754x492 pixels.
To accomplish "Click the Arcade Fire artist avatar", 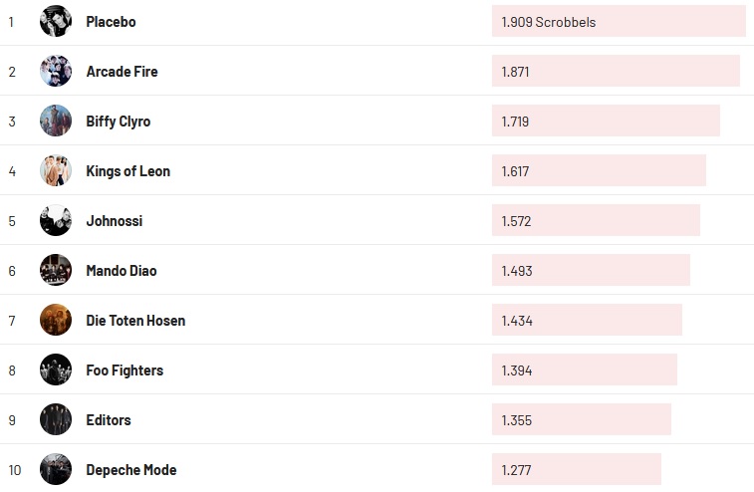I will [56, 71].
